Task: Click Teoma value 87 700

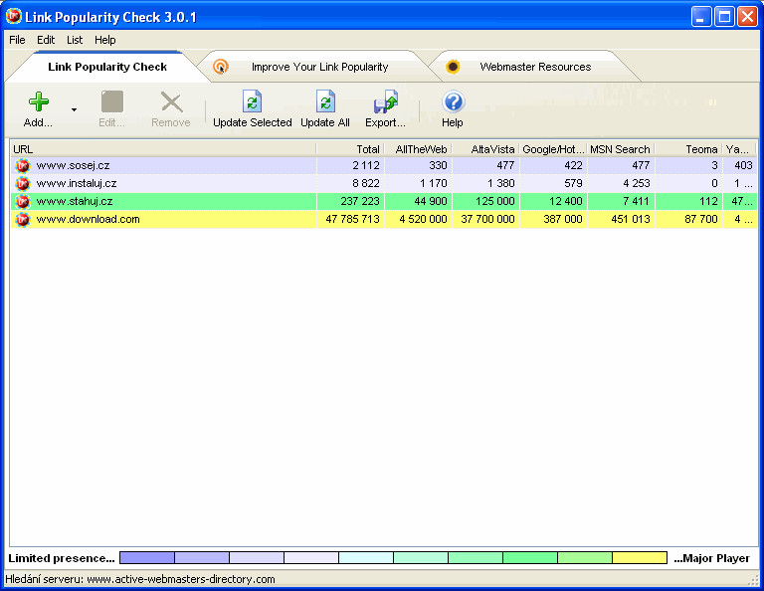Action: click(701, 219)
